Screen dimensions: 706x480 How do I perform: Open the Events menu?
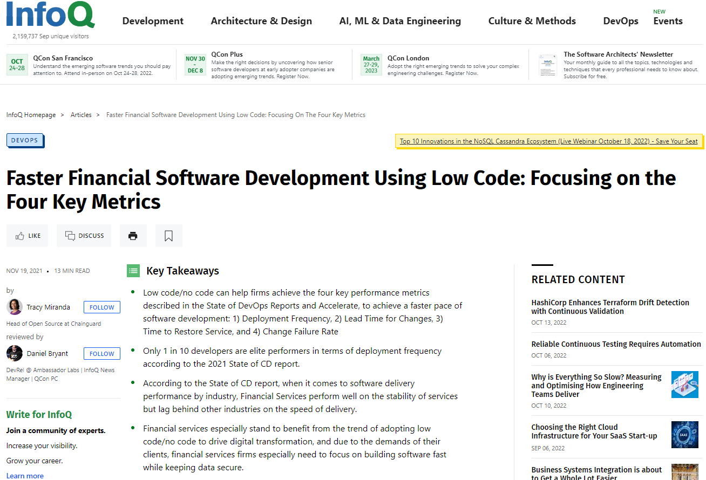(668, 21)
